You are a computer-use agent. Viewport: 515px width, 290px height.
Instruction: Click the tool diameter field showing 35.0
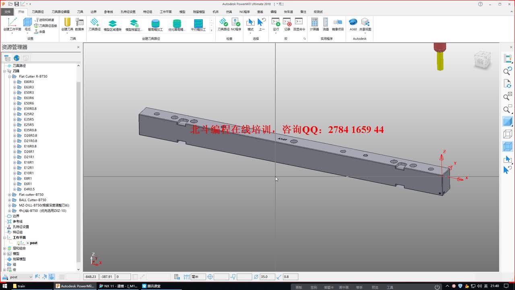(267, 277)
